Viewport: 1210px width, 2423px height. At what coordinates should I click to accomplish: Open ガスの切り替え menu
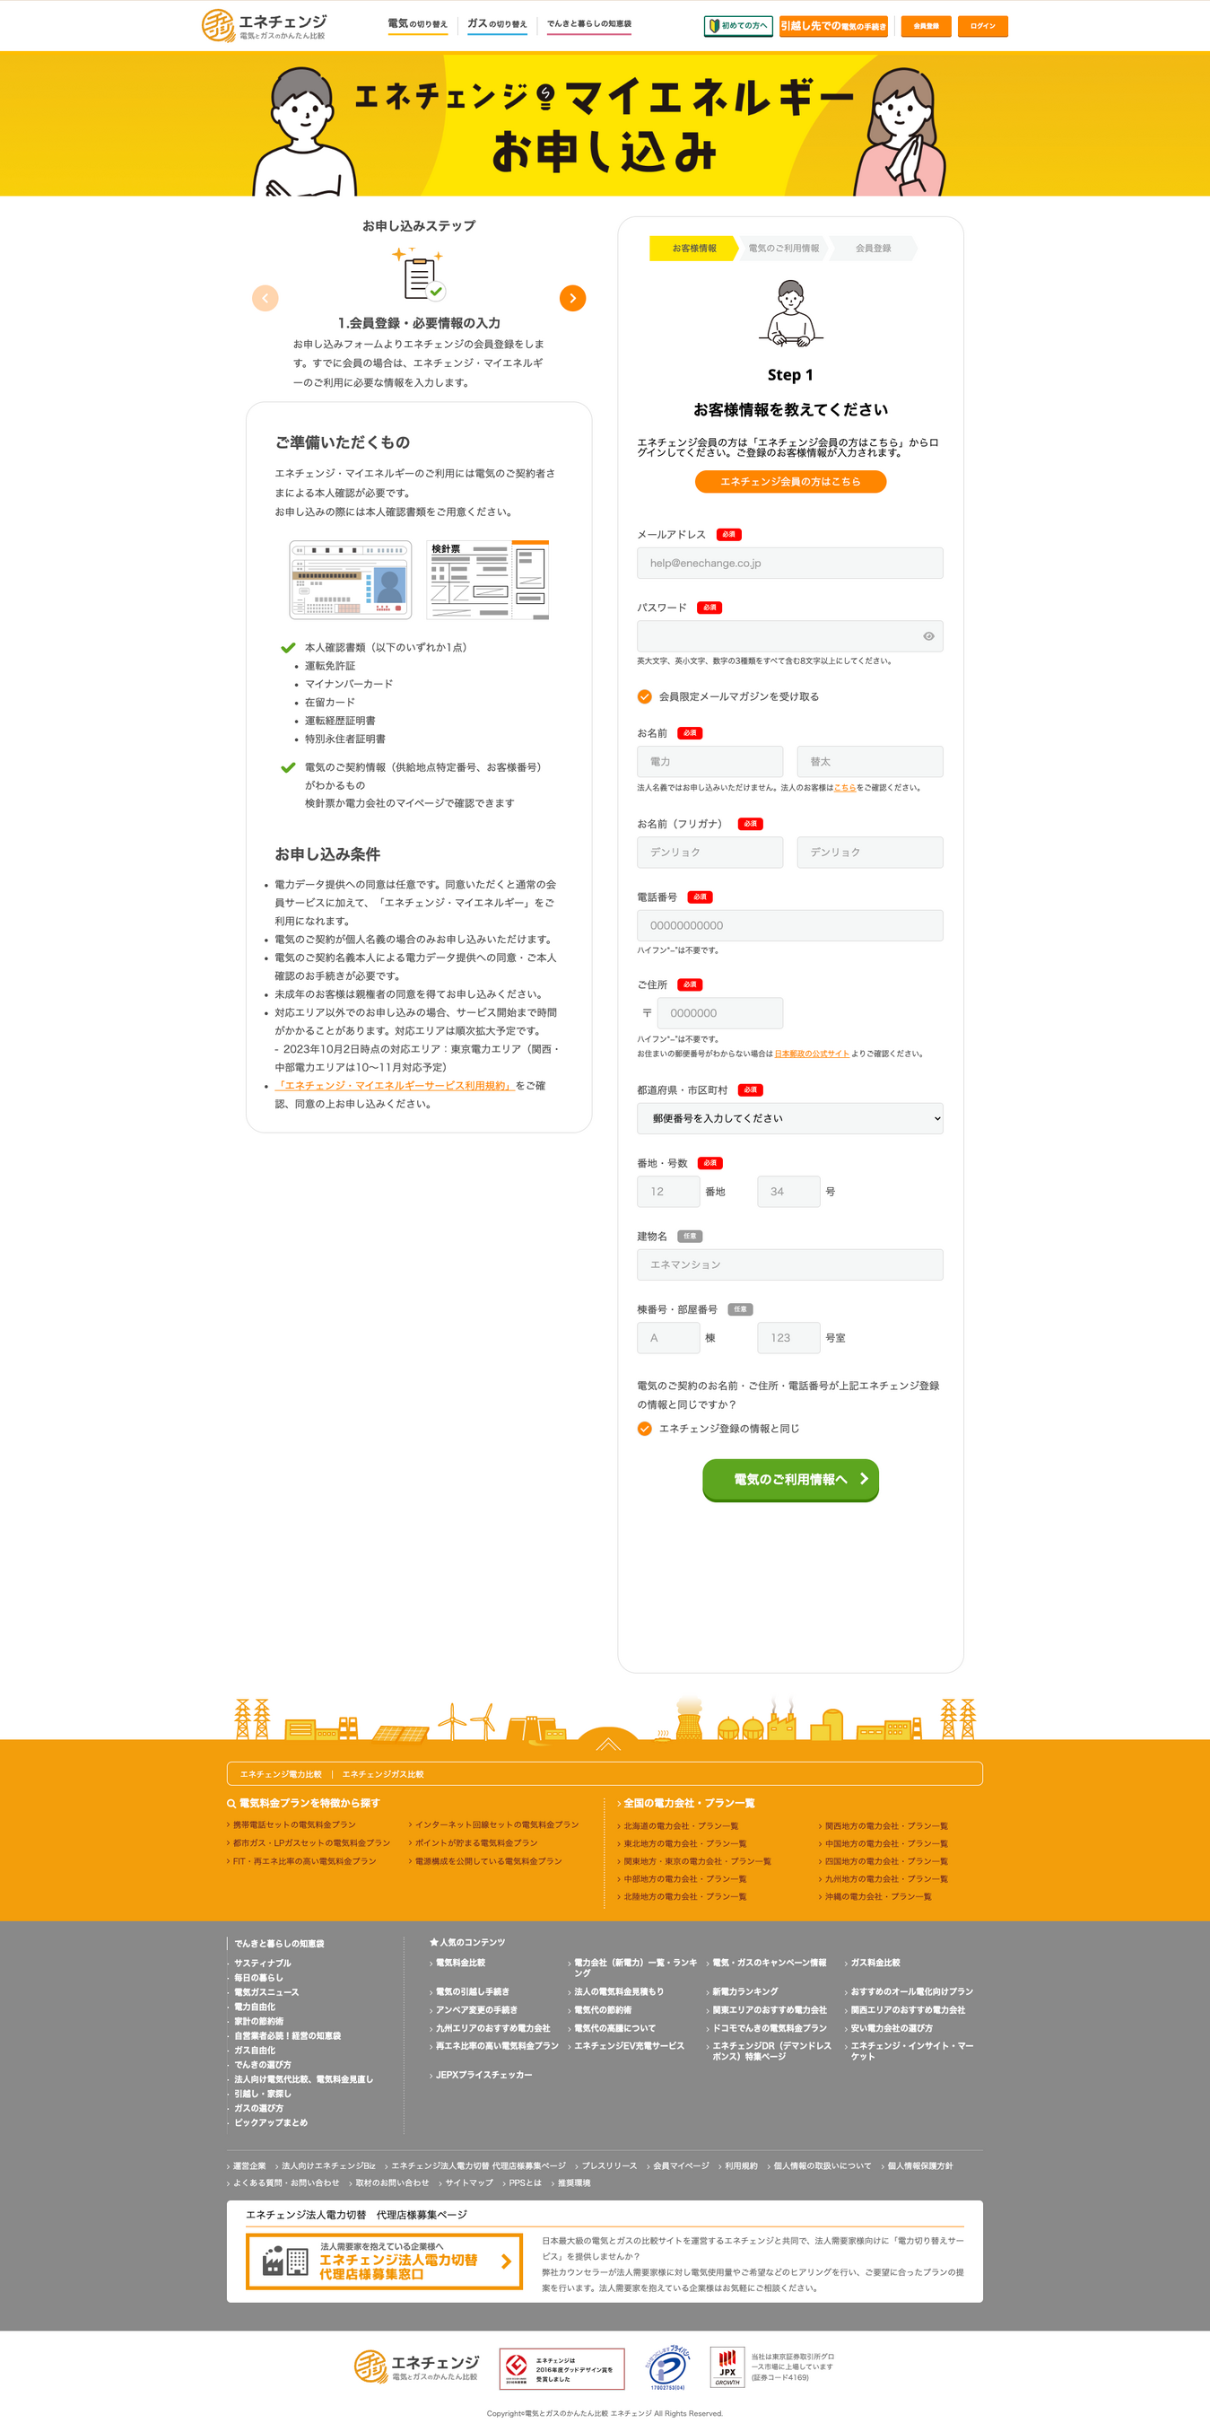pyautogui.click(x=497, y=24)
